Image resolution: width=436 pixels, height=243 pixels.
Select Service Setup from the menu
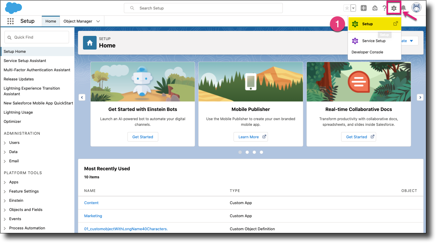[x=373, y=41]
